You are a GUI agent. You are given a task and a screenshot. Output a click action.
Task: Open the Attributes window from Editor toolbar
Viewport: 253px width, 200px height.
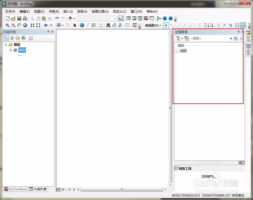(237, 25)
